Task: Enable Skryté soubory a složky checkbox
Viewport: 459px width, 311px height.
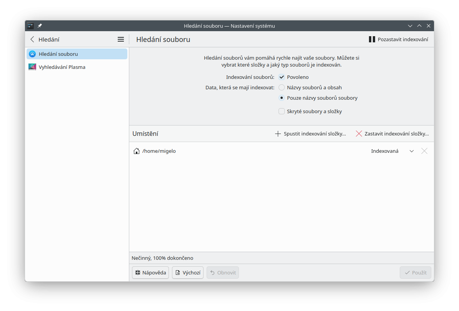Action: 282,112
